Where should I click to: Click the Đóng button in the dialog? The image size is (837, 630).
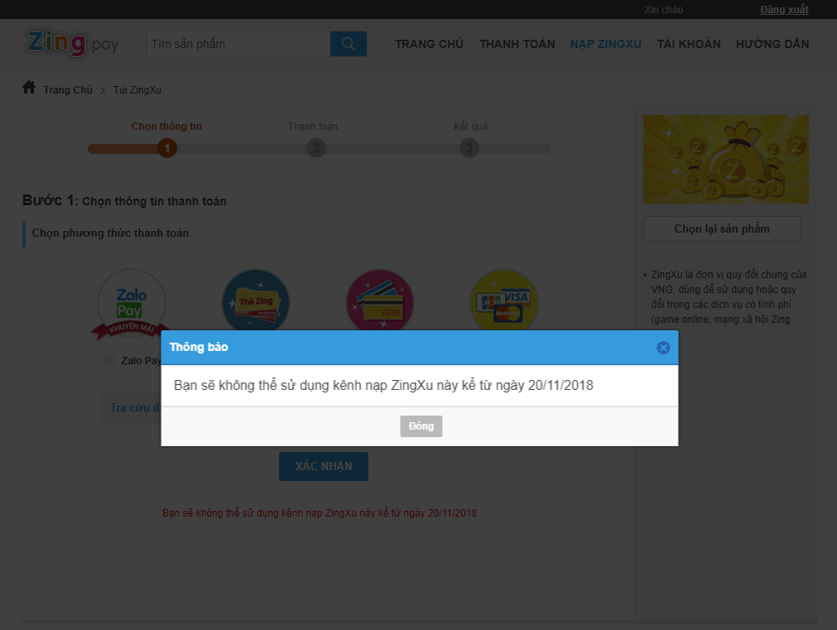pyautogui.click(x=421, y=426)
